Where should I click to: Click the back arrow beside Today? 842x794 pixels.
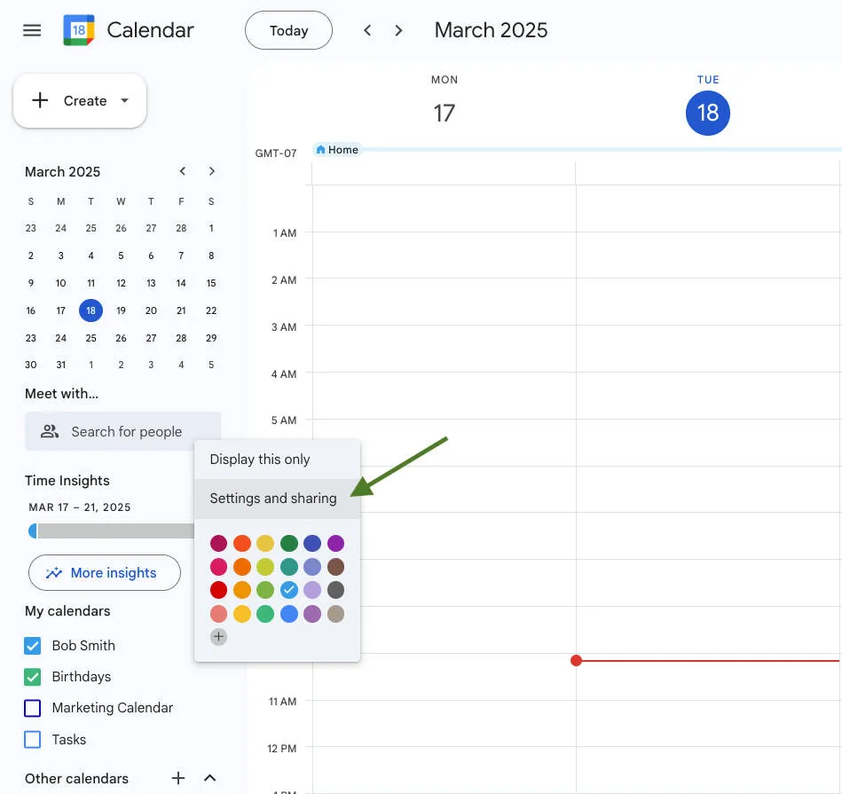click(366, 29)
